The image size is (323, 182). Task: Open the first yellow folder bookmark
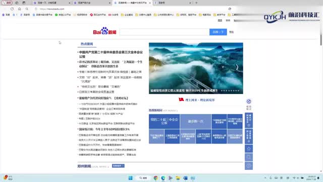[127, 15]
